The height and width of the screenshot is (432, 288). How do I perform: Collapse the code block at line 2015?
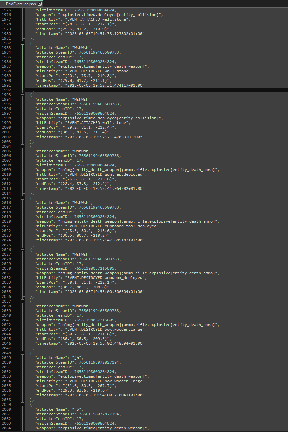point(22,198)
